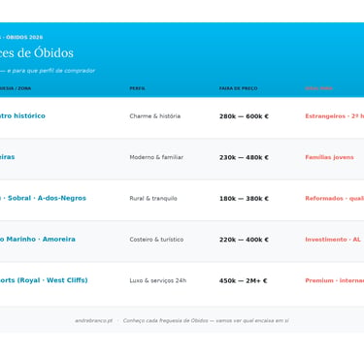The width and height of the screenshot is (364, 355).
Task: Click the 'Costeiro & turístico' profile cell
Action: (x=156, y=240)
